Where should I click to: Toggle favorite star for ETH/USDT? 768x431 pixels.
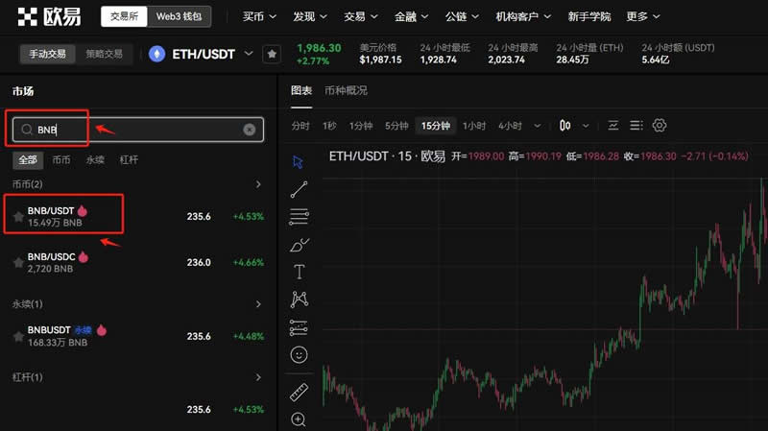point(272,54)
